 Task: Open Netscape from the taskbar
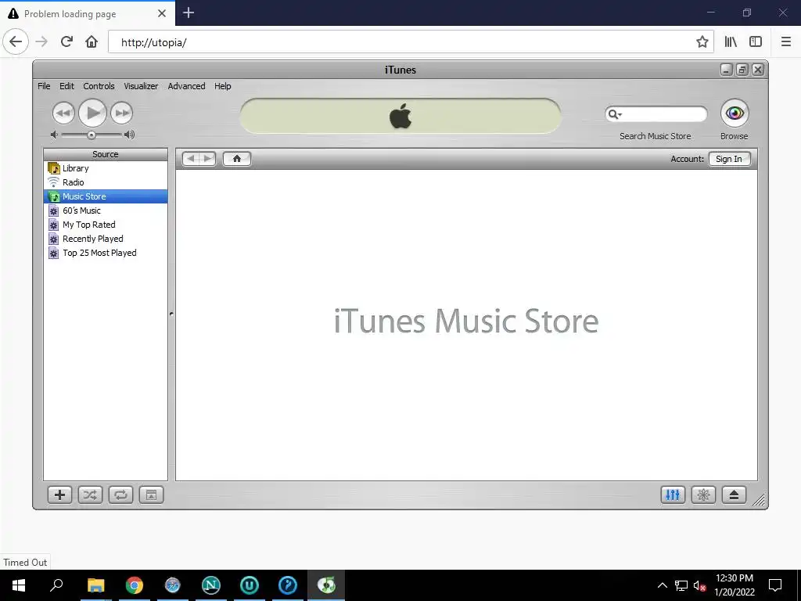pos(211,585)
